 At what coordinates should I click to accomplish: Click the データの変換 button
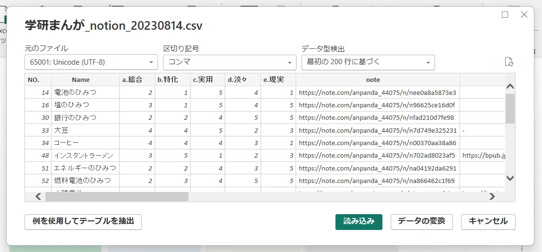(x=422, y=222)
